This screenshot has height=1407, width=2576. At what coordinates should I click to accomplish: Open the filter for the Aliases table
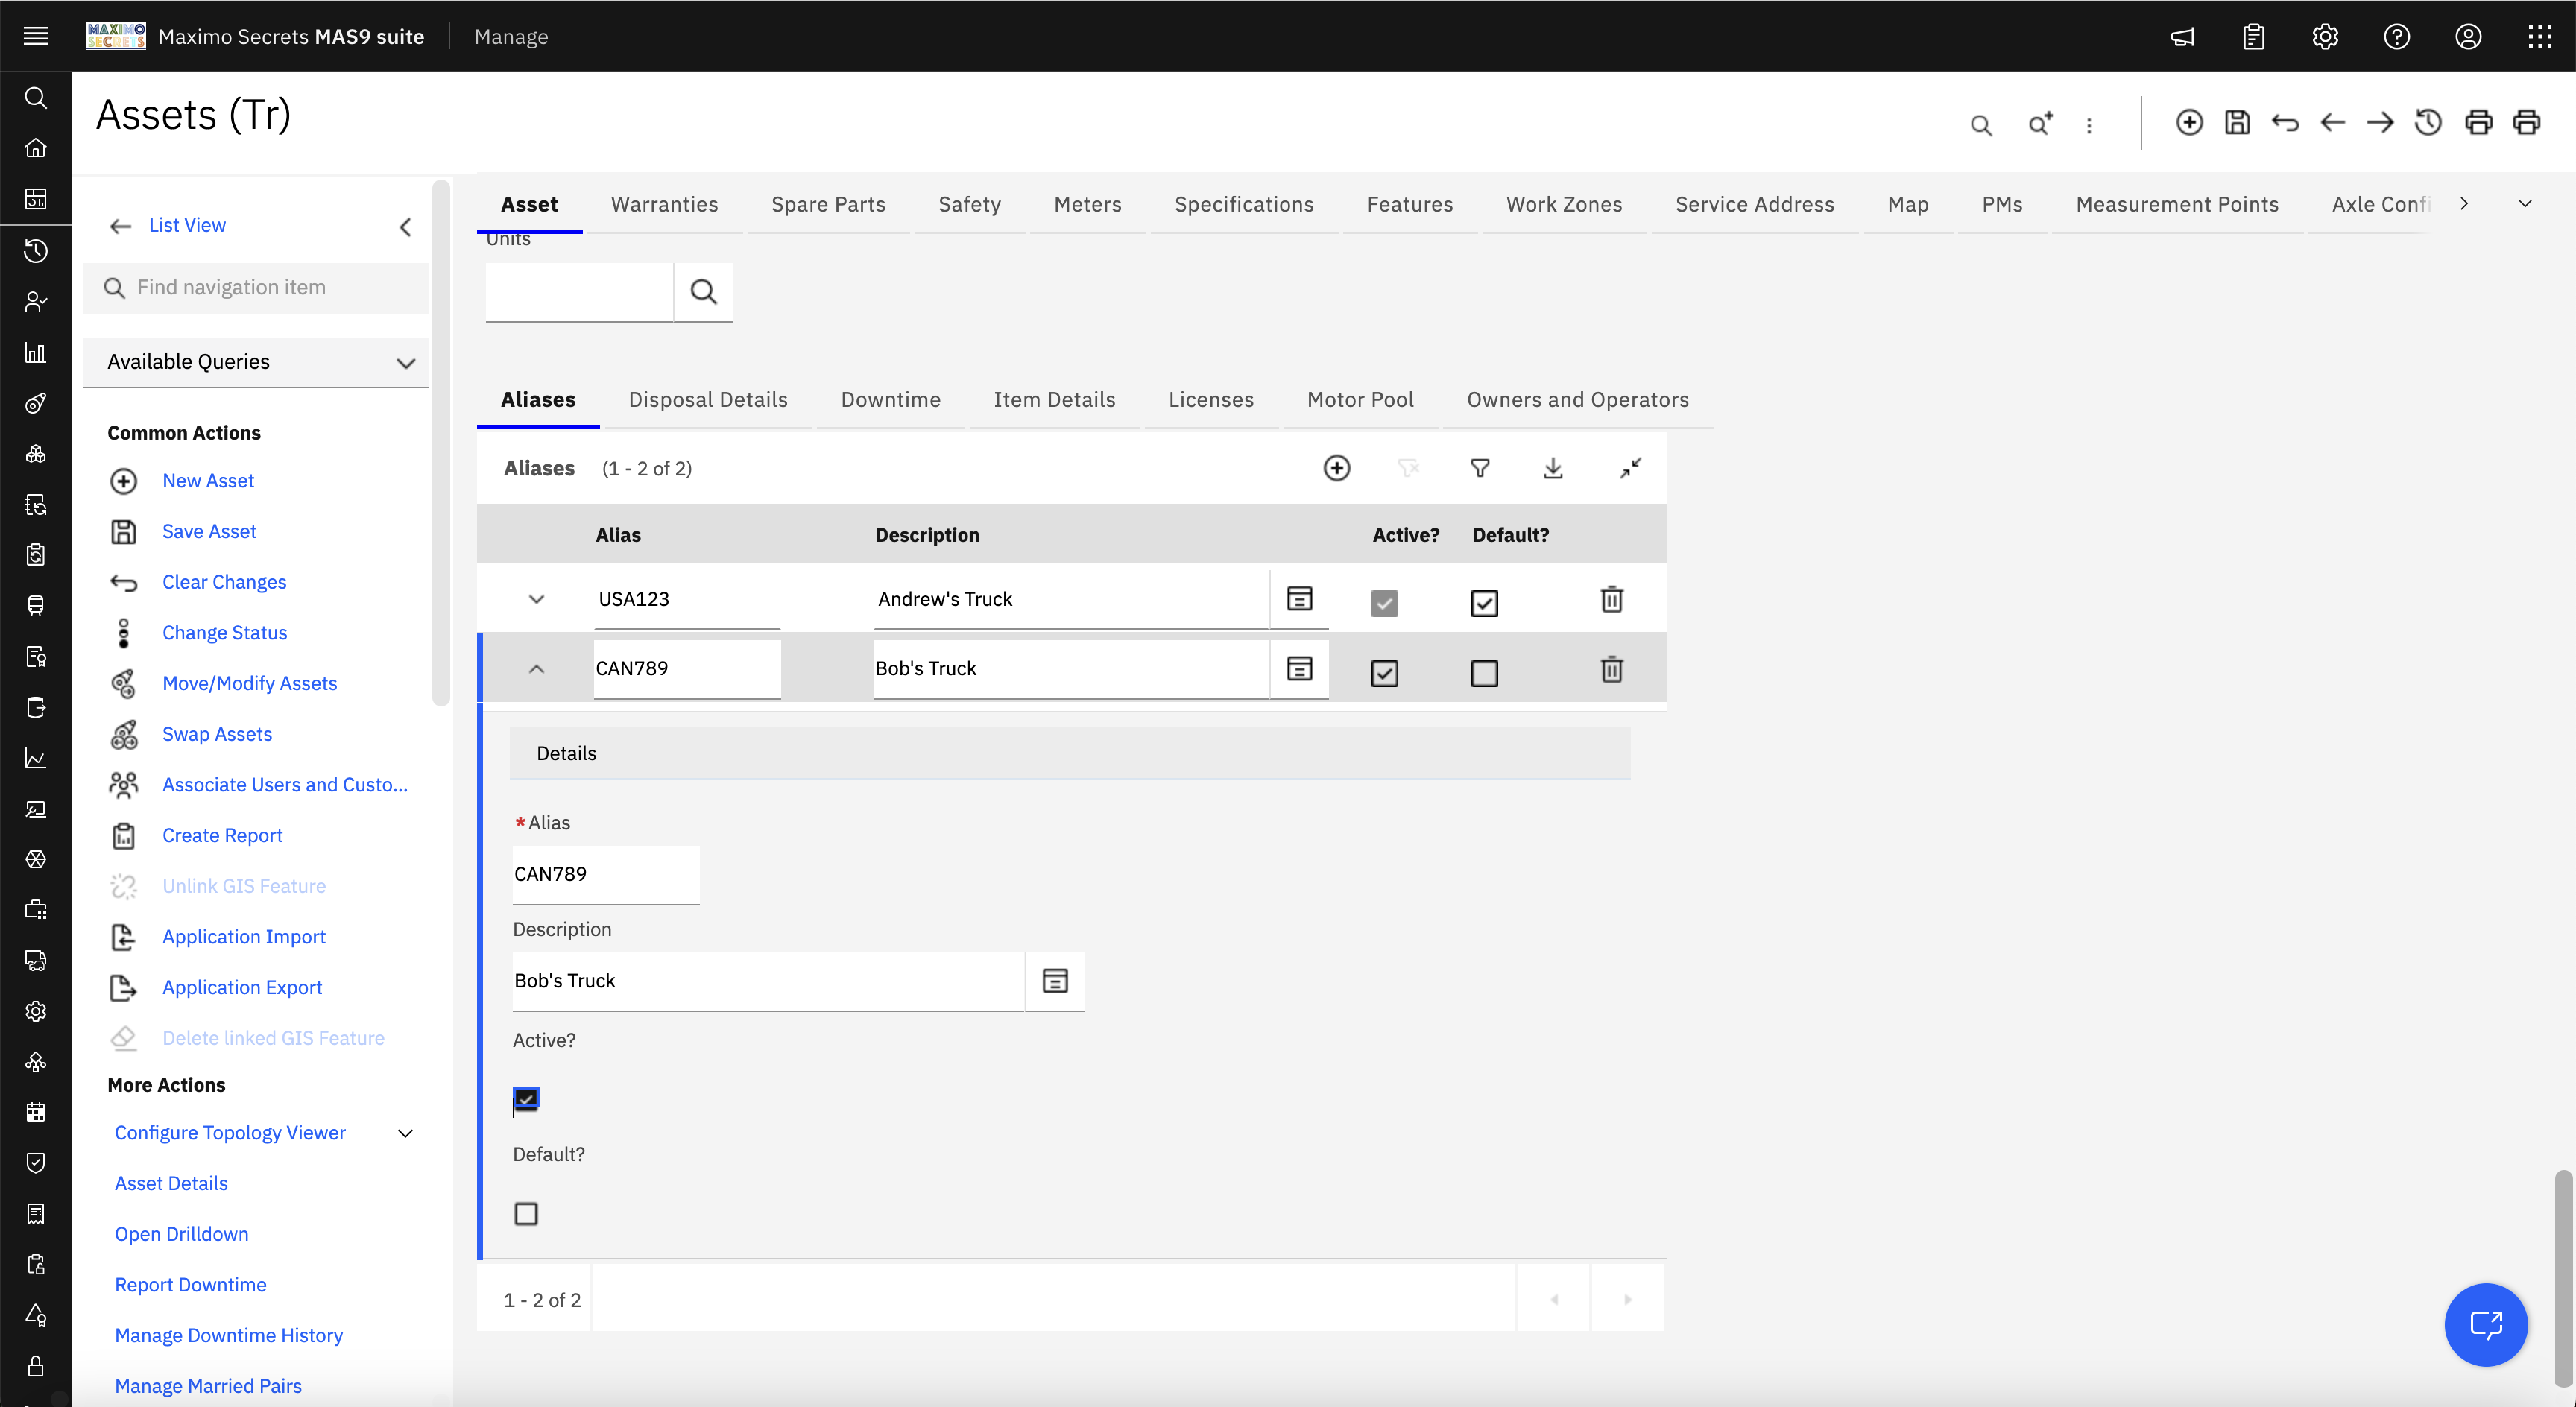click(1480, 467)
